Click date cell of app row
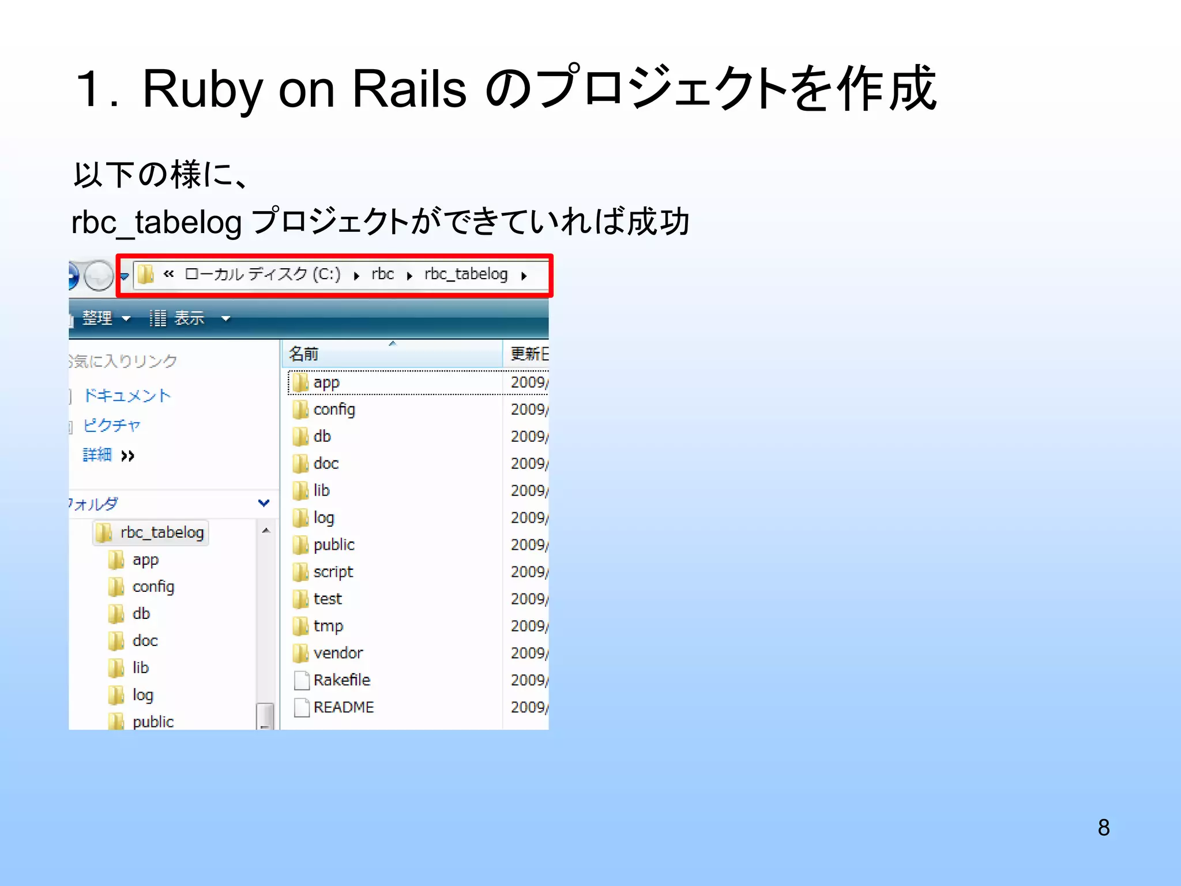 (529, 382)
